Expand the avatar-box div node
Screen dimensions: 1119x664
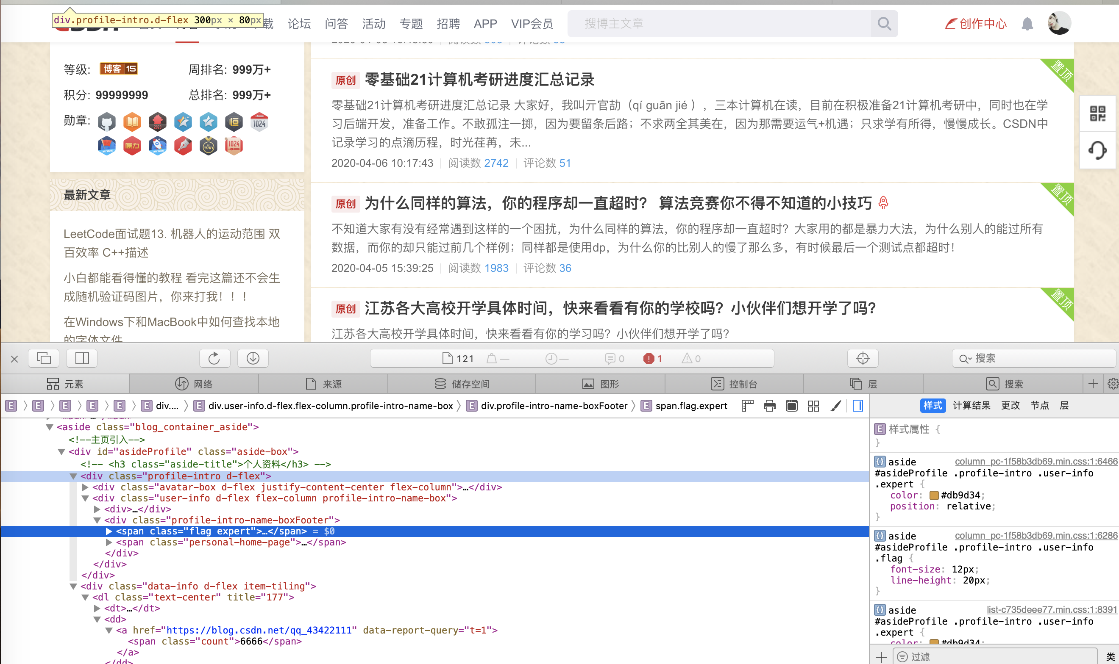(x=85, y=487)
